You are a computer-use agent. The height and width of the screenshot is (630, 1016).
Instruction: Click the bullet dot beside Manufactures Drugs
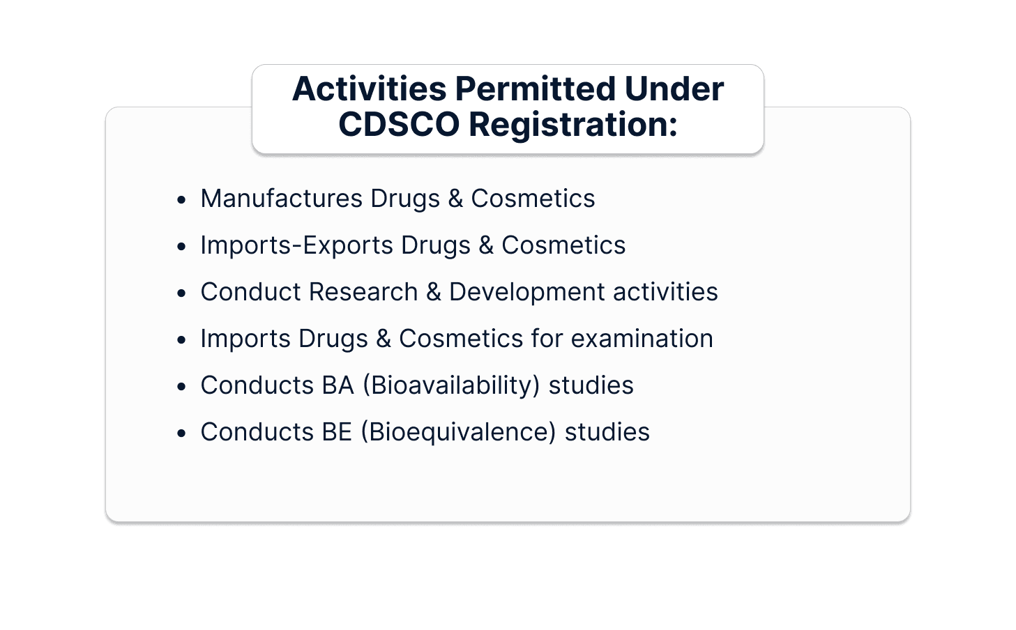pos(182,200)
